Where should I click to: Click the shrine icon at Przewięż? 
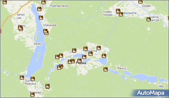click(32, 95)
